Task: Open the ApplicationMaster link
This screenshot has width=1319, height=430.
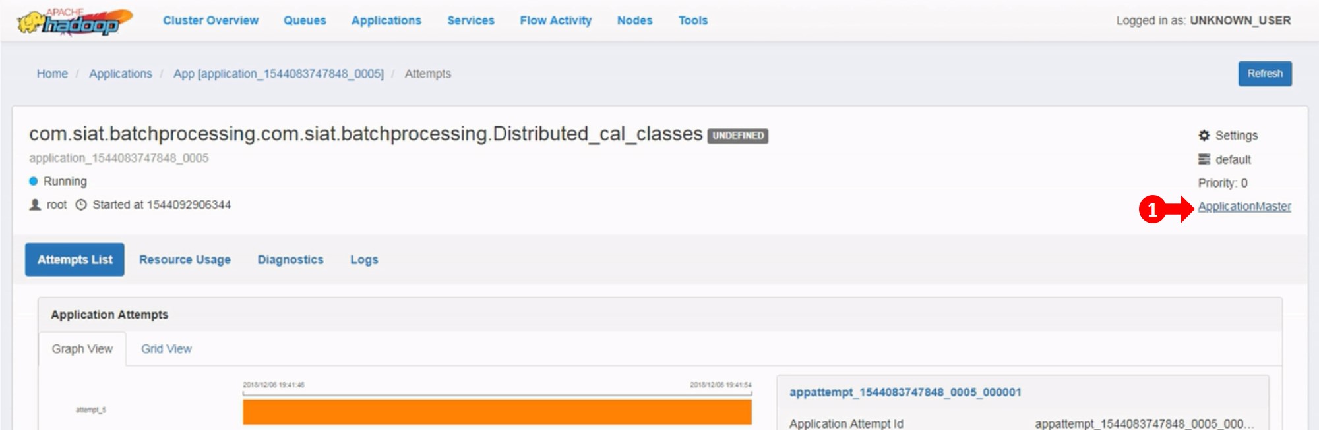Action: click(1244, 206)
